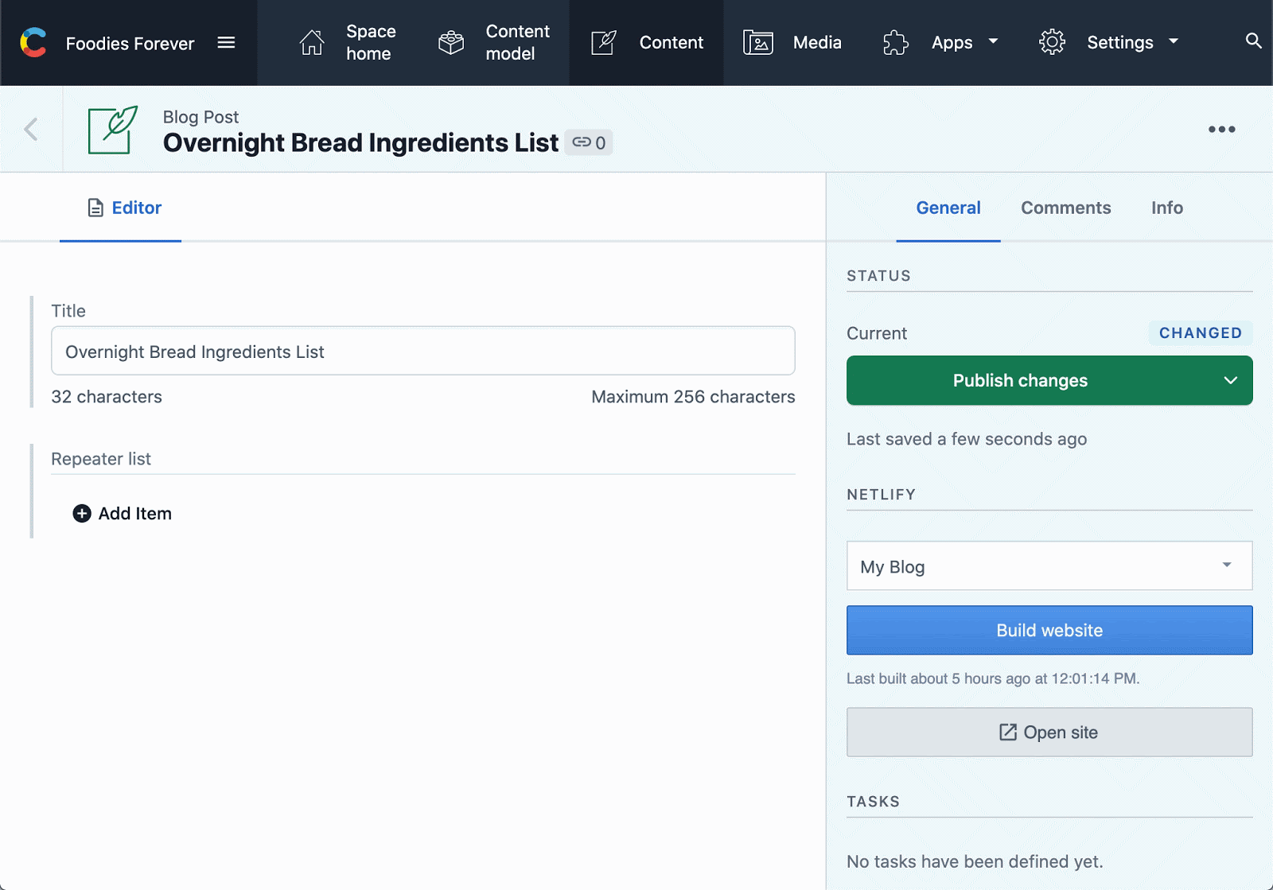Viewport: 1273px width, 890px height.
Task: Open the three-dot more actions menu
Action: 1221,130
